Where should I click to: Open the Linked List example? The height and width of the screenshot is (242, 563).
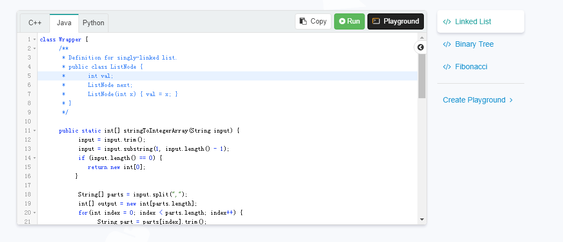481,21
